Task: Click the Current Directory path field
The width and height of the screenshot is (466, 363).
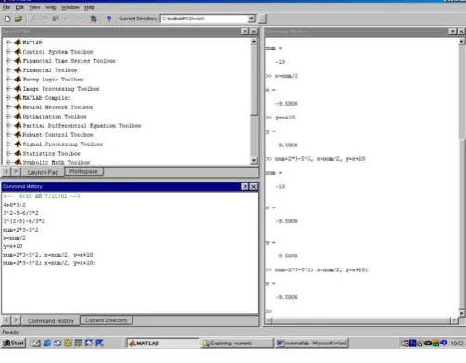Action: point(205,19)
